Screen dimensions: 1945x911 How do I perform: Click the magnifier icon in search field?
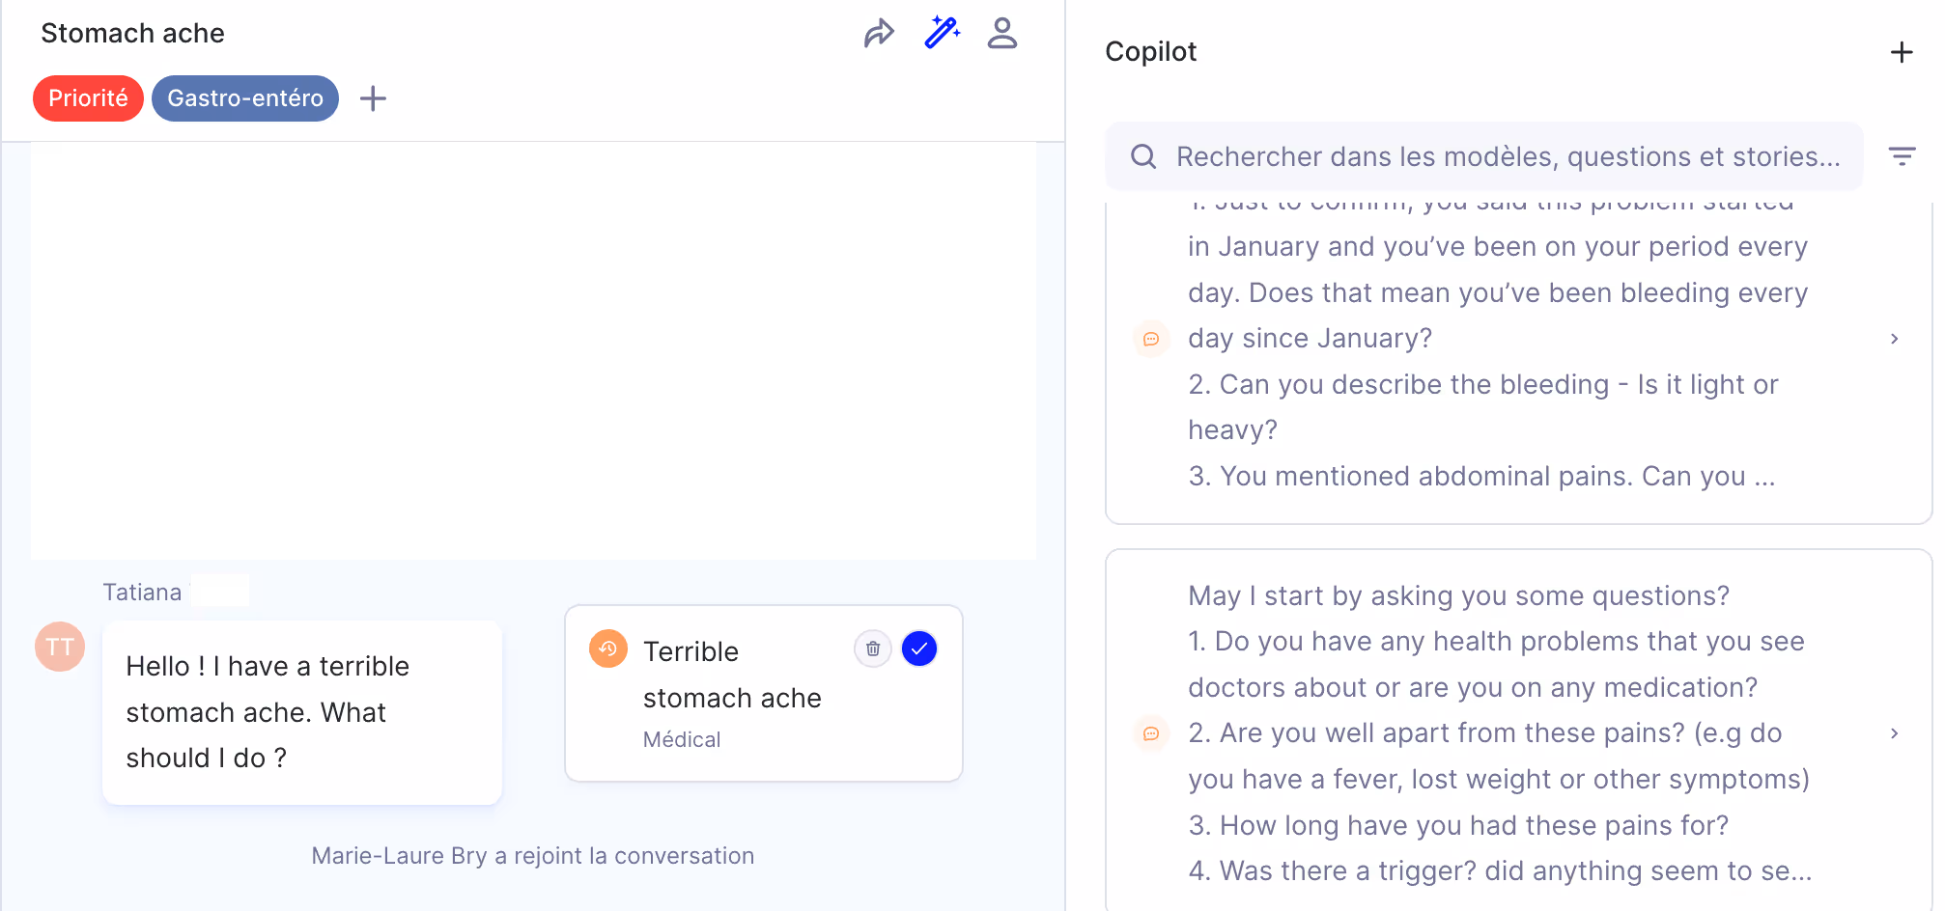pyautogui.click(x=1143, y=156)
